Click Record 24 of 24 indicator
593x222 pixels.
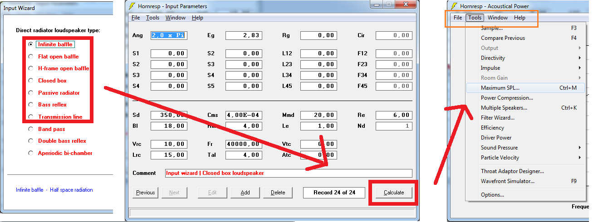[334, 193]
